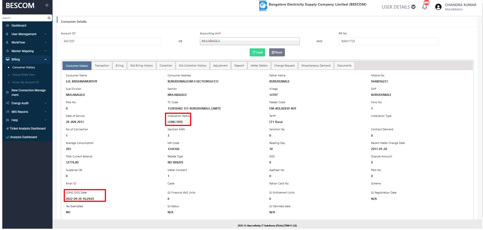Click the BESCOM logo in header

coord(263,6)
